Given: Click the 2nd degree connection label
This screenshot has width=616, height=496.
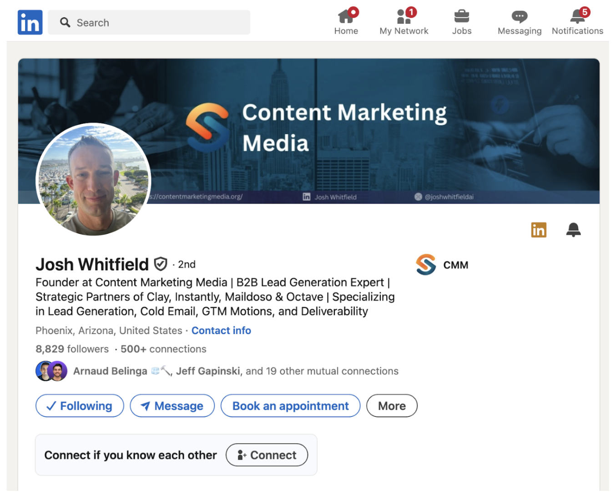Looking at the screenshot, I should click(x=187, y=264).
